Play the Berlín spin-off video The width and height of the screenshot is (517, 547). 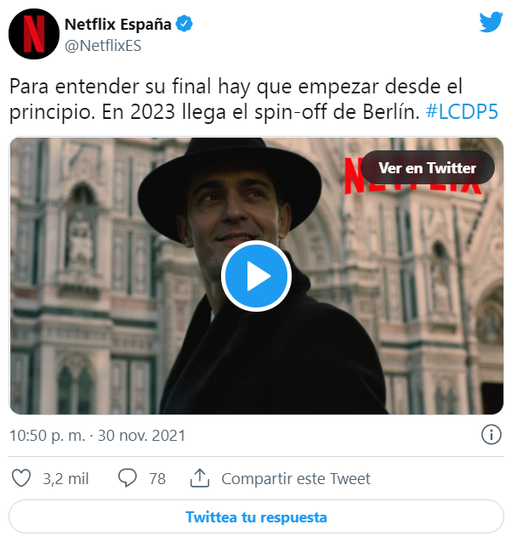tap(257, 276)
